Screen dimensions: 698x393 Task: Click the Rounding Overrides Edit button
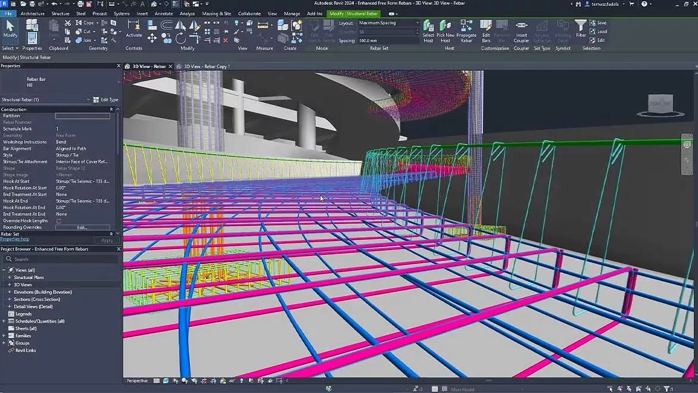(82, 227)
